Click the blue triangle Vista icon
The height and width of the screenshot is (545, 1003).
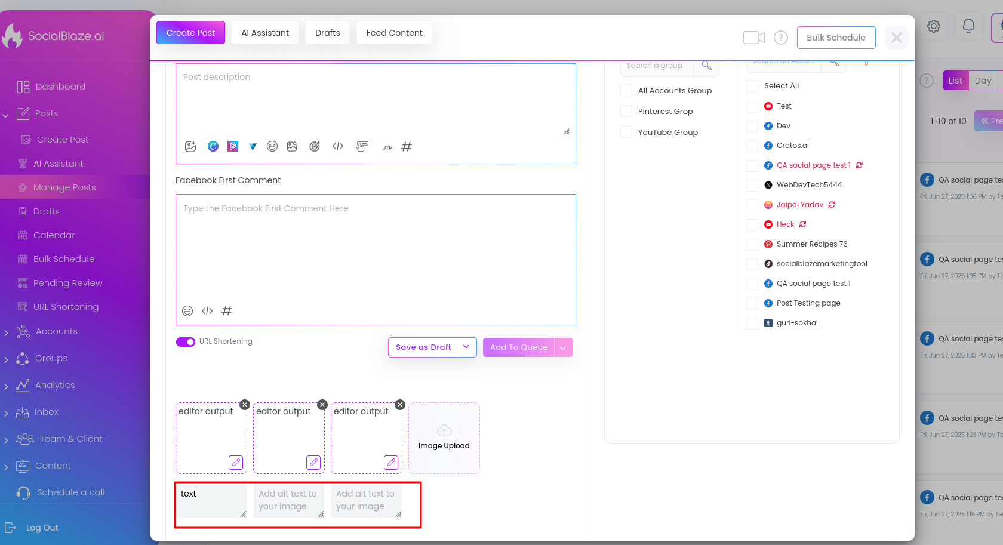[x=253, y=146]
